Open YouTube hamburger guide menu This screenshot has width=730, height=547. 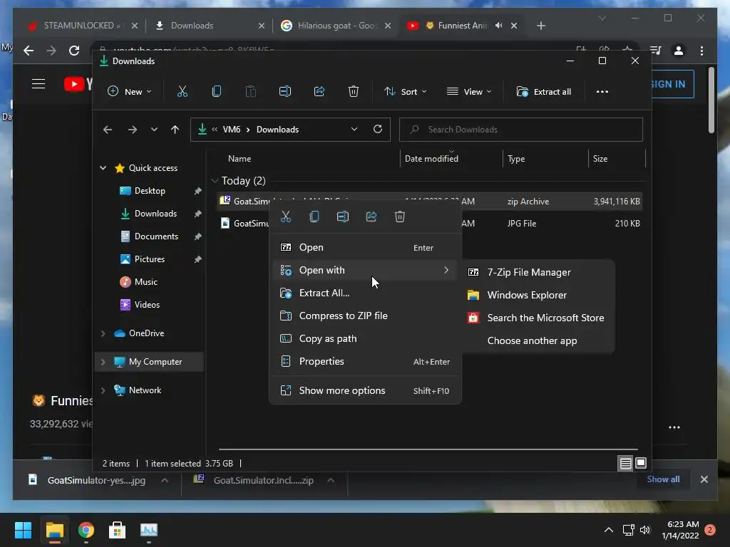coord(38,84)
